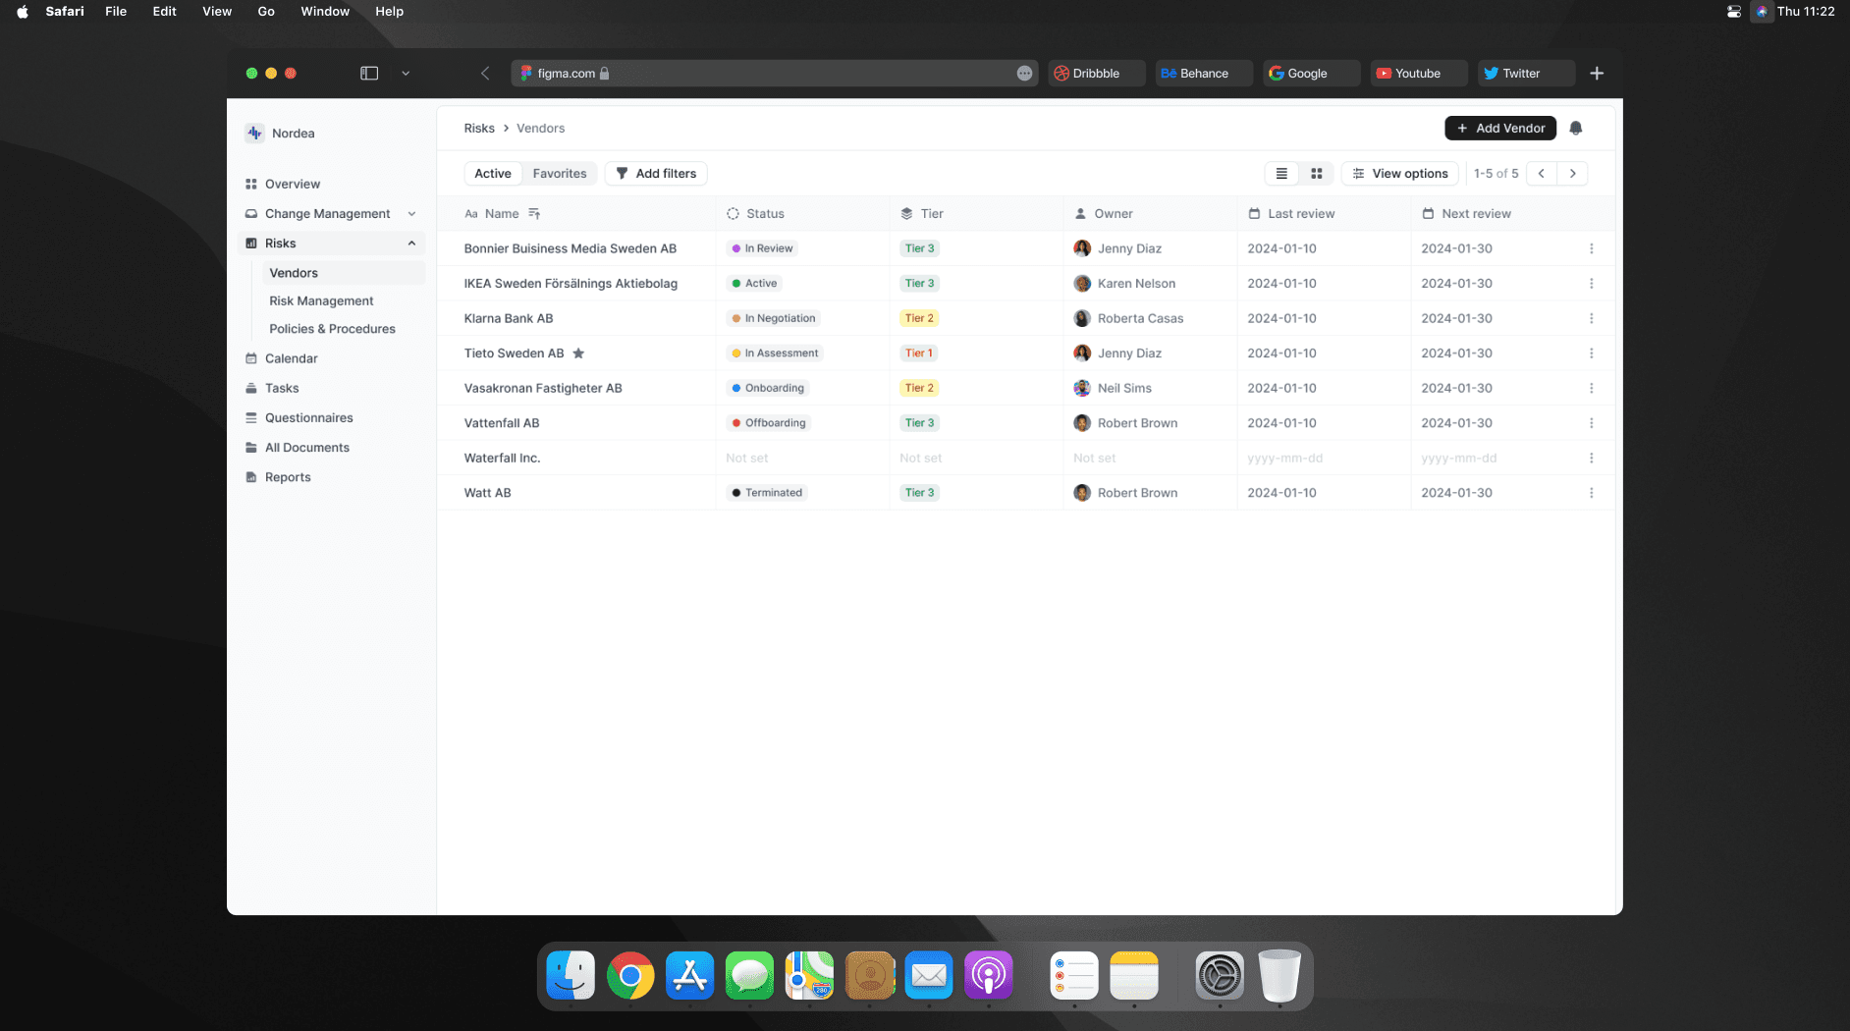This screenshot has height=1031, width=1850.
Task: Toggle Safari sidebar panel icon
Action: (369, 73)
